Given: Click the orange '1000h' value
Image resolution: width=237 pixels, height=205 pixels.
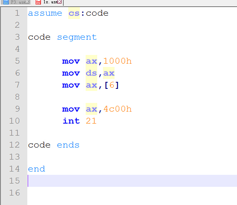Looking at the screenshot, I should coord(117,61).
